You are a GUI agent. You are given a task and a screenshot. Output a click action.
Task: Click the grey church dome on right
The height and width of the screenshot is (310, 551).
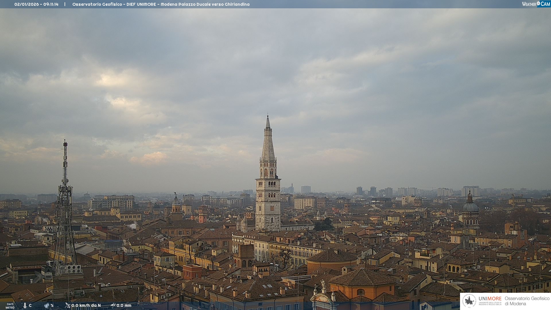(470, 207)
